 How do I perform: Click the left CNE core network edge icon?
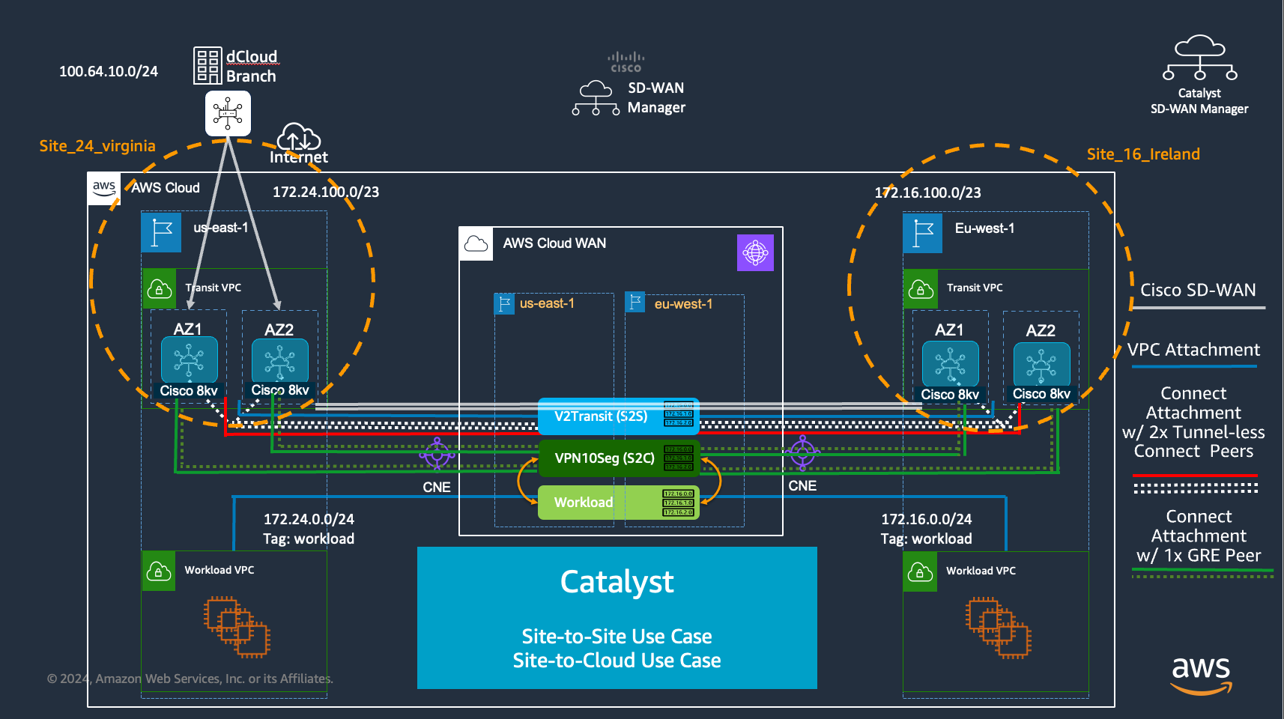(x=437, y=454)
